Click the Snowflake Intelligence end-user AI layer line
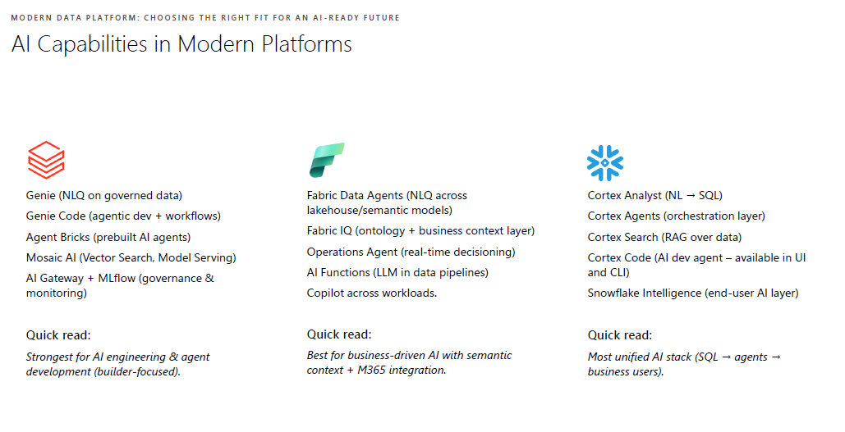The width and height of the screenshot is (845, 432). click(x=693, y=293)
